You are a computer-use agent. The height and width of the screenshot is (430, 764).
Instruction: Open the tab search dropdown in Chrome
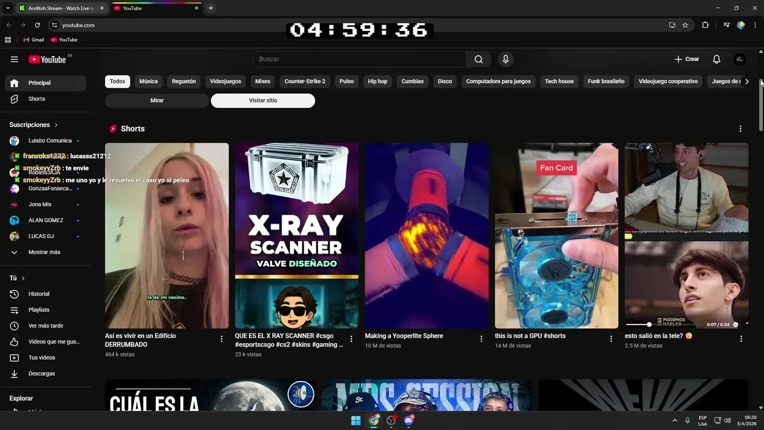tap(8, 8)
